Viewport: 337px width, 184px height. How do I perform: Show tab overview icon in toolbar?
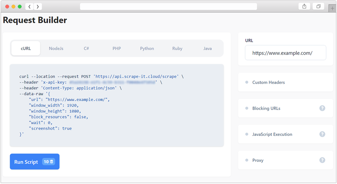point(319,6)
